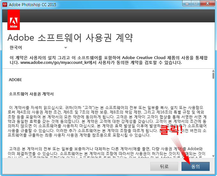Click the 동의 (Accept) button

[195, 166]
